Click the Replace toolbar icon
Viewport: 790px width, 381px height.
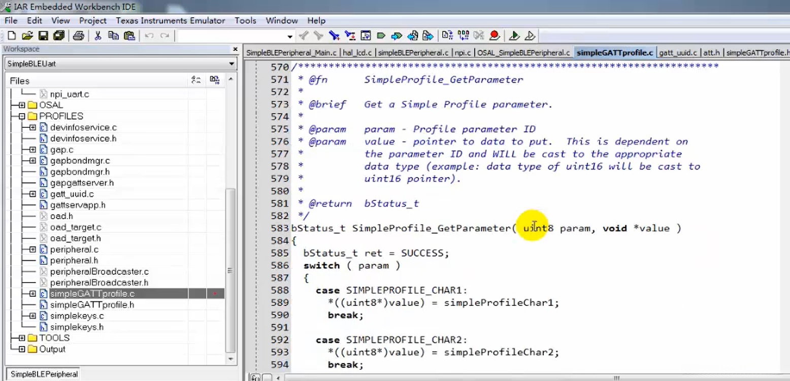[x=350, y=36]
